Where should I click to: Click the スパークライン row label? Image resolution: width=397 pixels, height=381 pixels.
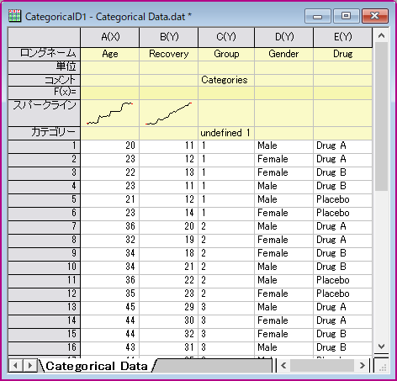[x=45, y=113]
